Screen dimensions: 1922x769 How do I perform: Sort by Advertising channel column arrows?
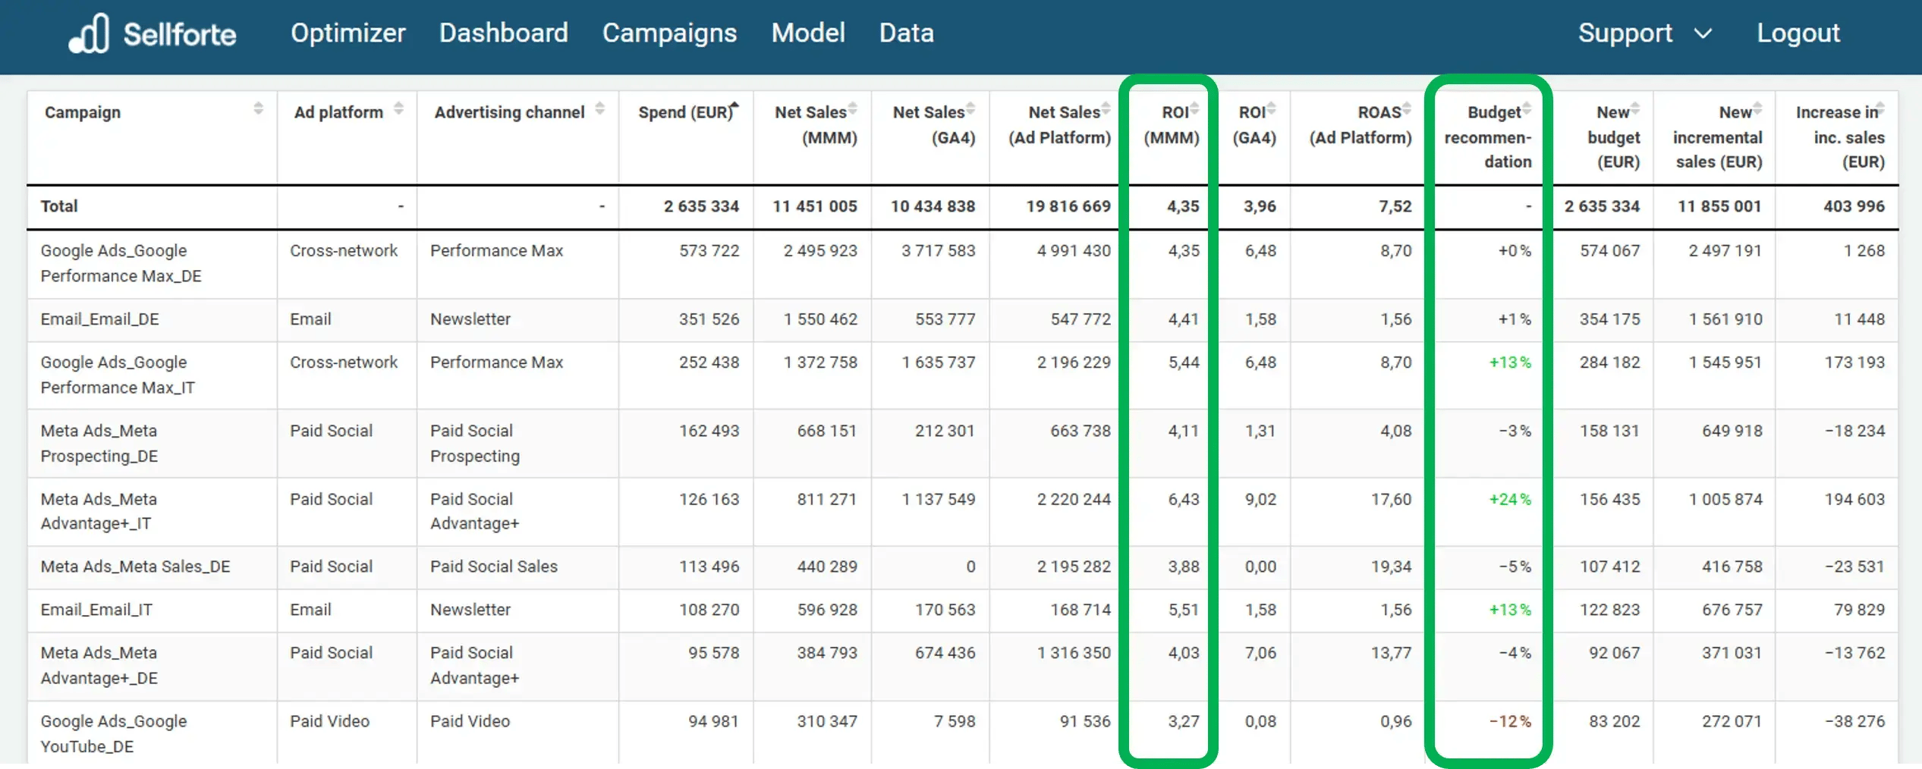599,108
